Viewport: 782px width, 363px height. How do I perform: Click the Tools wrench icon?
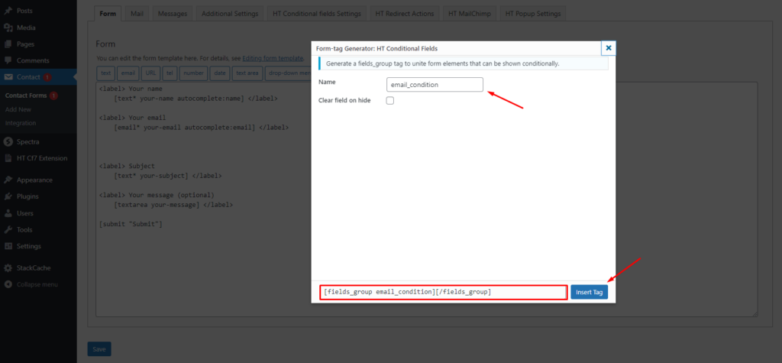click(8, 229)
